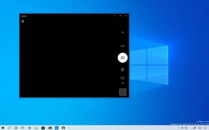This screenshot has height=130, width=209.
Task: Open taskbar Search
Action: (9, 128)
